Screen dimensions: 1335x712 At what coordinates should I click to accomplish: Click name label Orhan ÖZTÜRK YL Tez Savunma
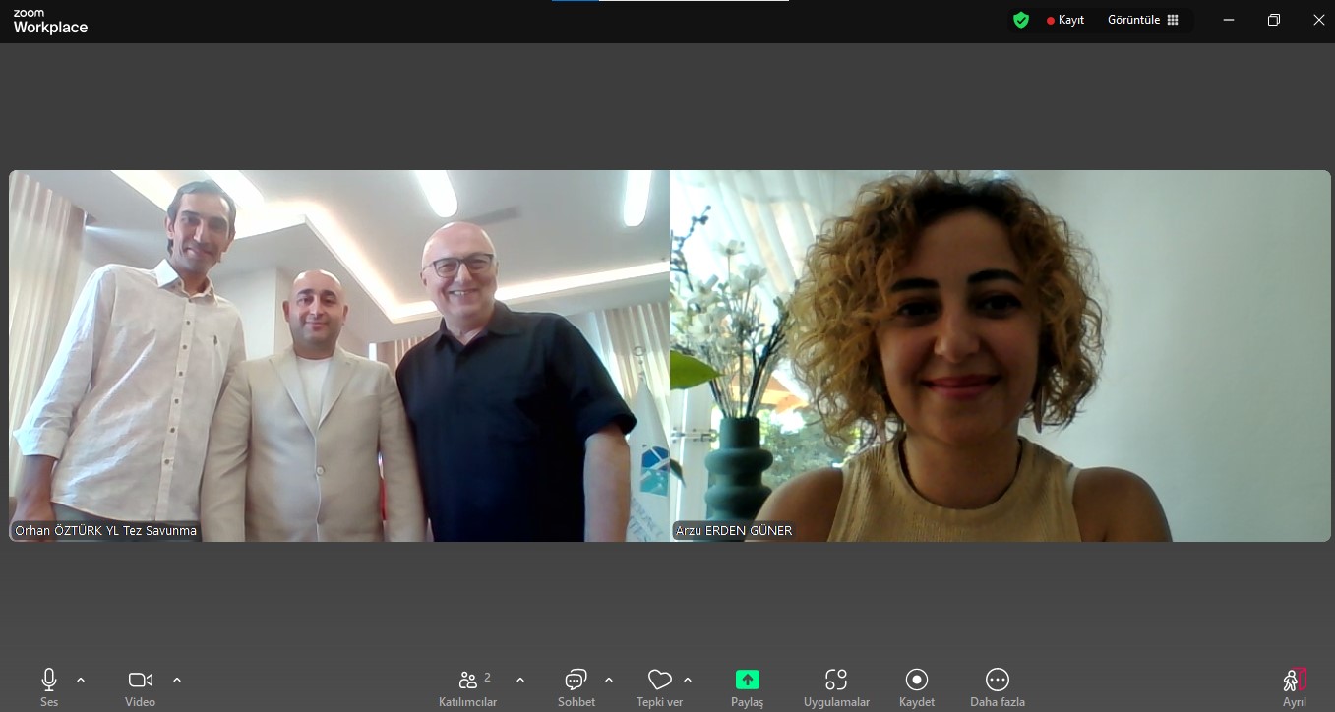[106, 531]
